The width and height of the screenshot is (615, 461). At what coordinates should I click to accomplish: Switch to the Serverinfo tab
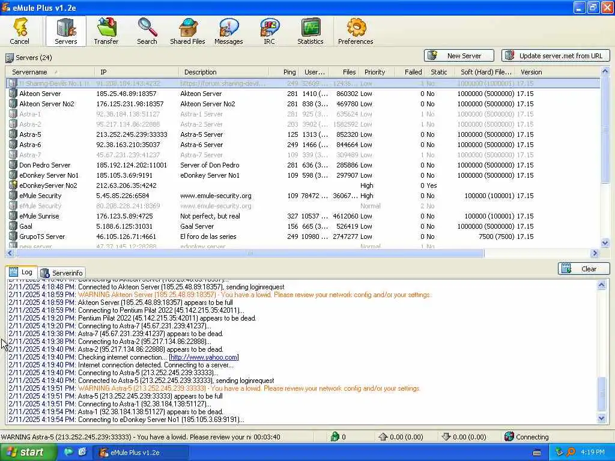(62, 273)
